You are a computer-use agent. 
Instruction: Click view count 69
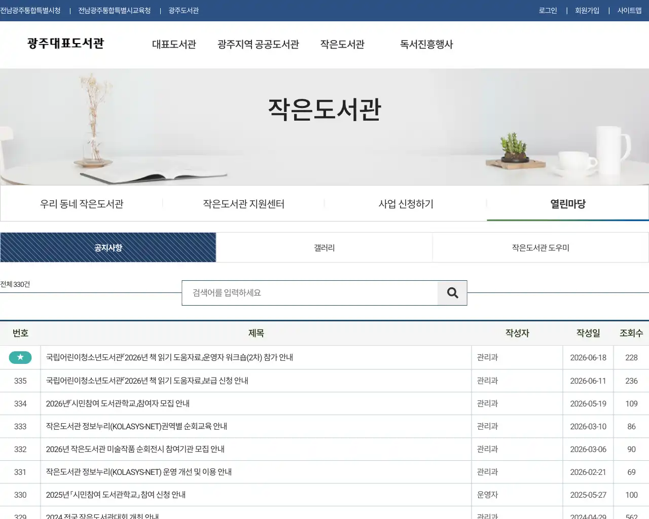click(x=631, y=472)
